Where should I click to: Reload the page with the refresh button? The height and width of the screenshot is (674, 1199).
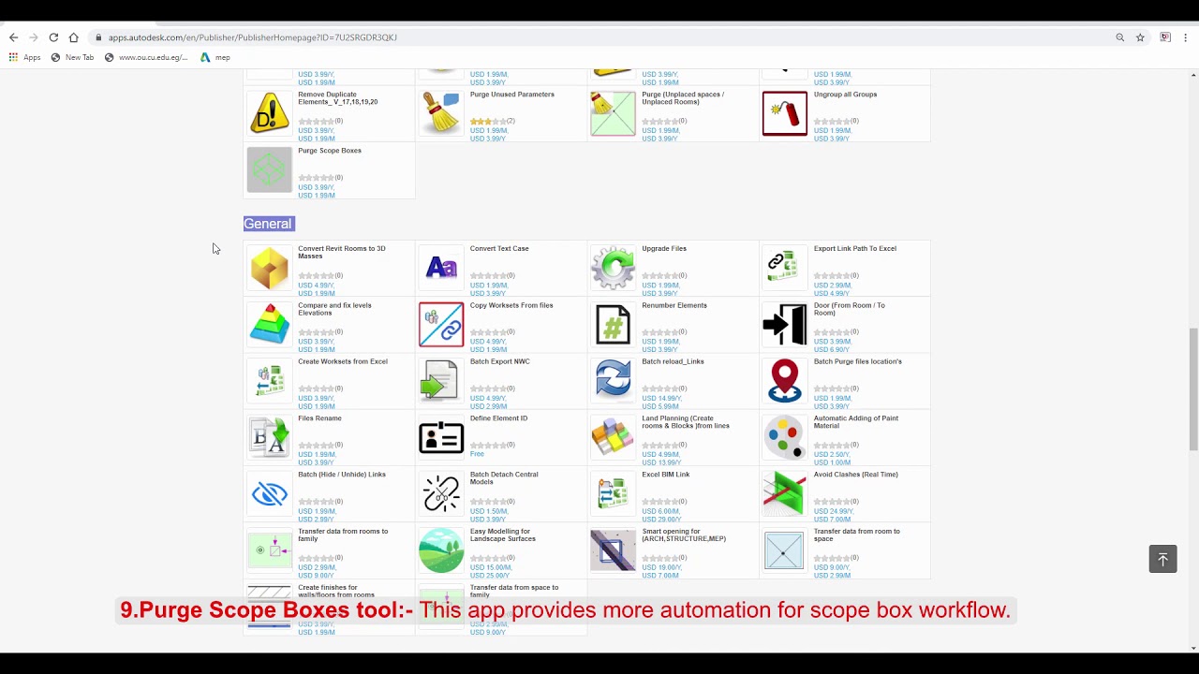53,37
